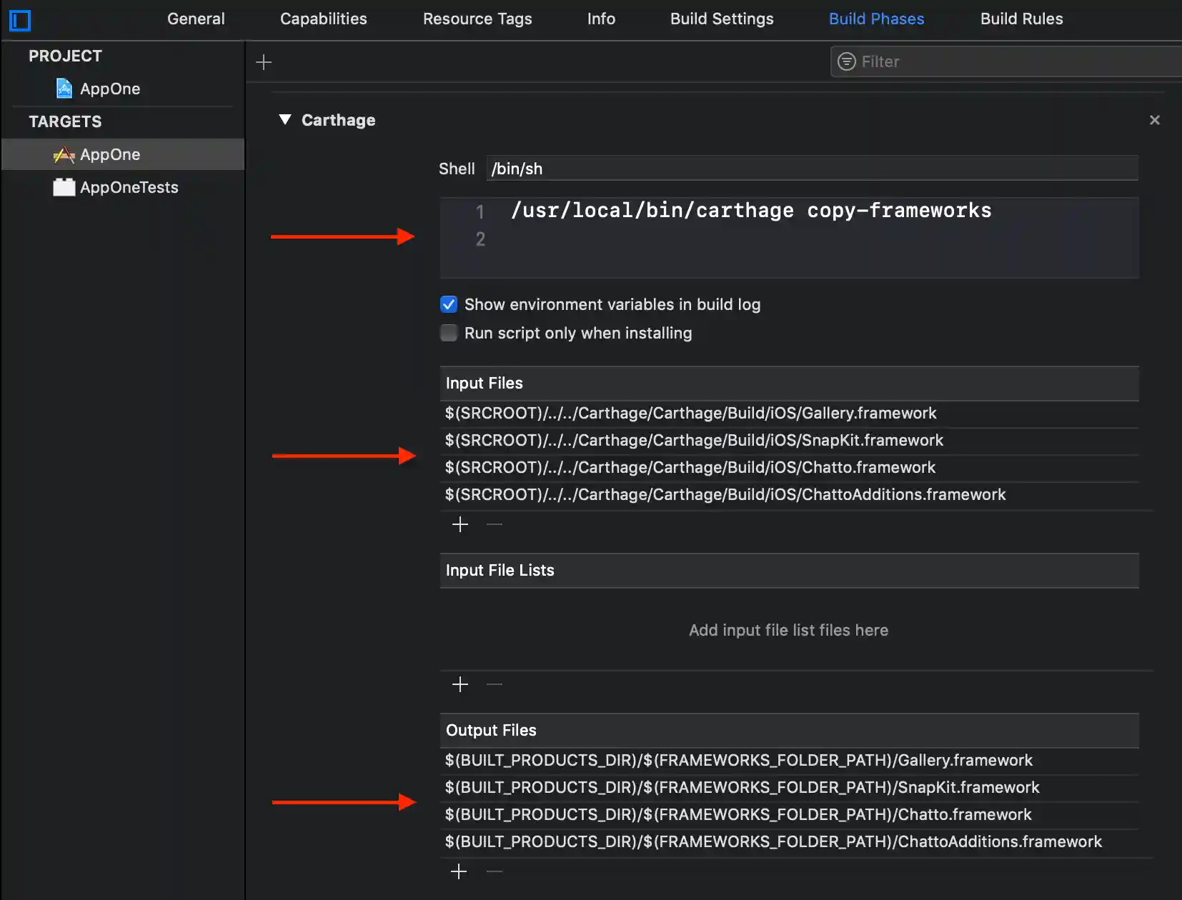Toggle the targets sidebar panel icon
The image size is (1182, 900).
pos(20,21)
